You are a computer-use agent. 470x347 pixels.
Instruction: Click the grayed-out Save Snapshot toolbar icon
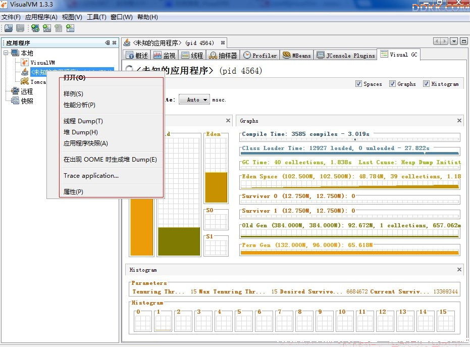click(20, 28)
